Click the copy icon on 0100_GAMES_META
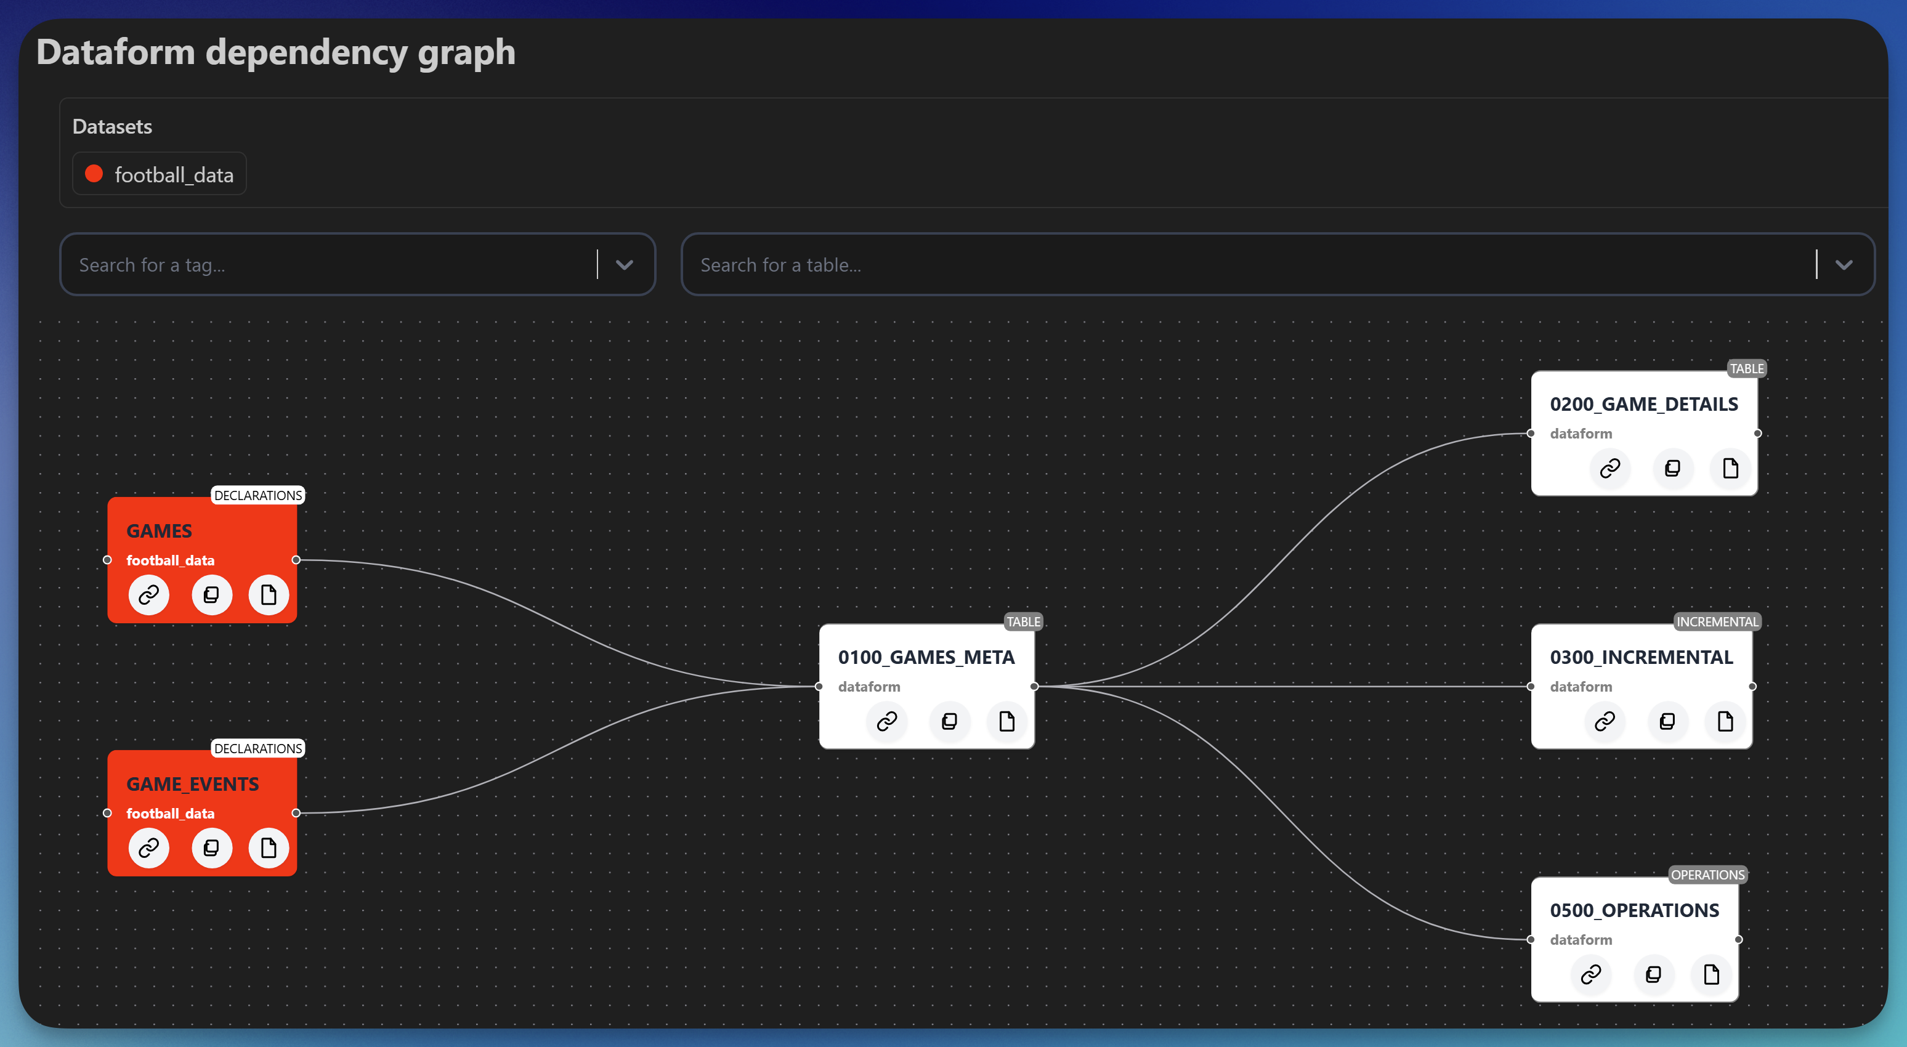This screenshot has height=1047, width=1907. pyautogui.click(x=949, y=722)
